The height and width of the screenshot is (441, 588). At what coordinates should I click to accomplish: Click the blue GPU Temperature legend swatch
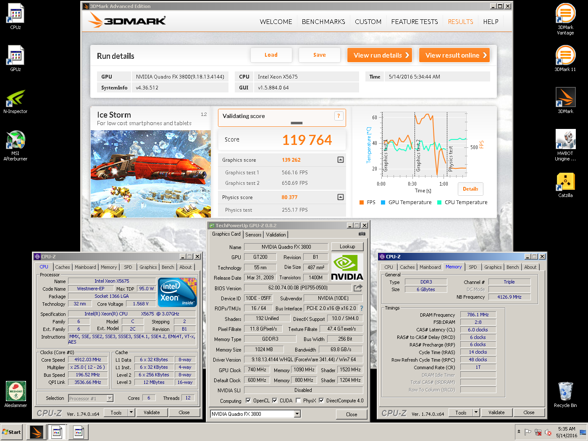point(383,202)
